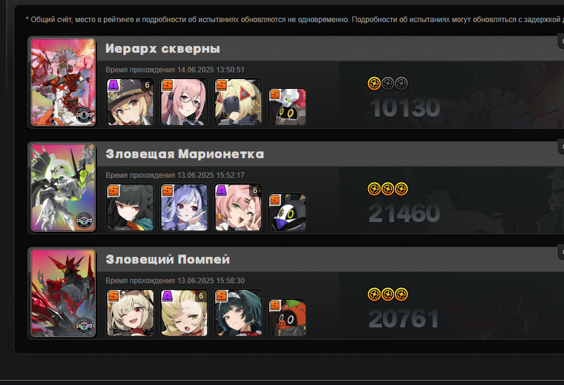Click the black-and-white penguin-like bangboo icon
The width and height of the screenshot is (564, 385).
pos(287,212)
